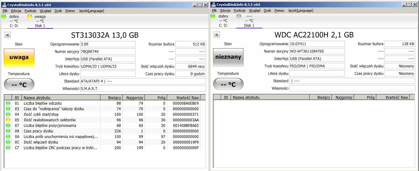Click previous disk arrow beside WDC AC22100H title

(217, 35)
